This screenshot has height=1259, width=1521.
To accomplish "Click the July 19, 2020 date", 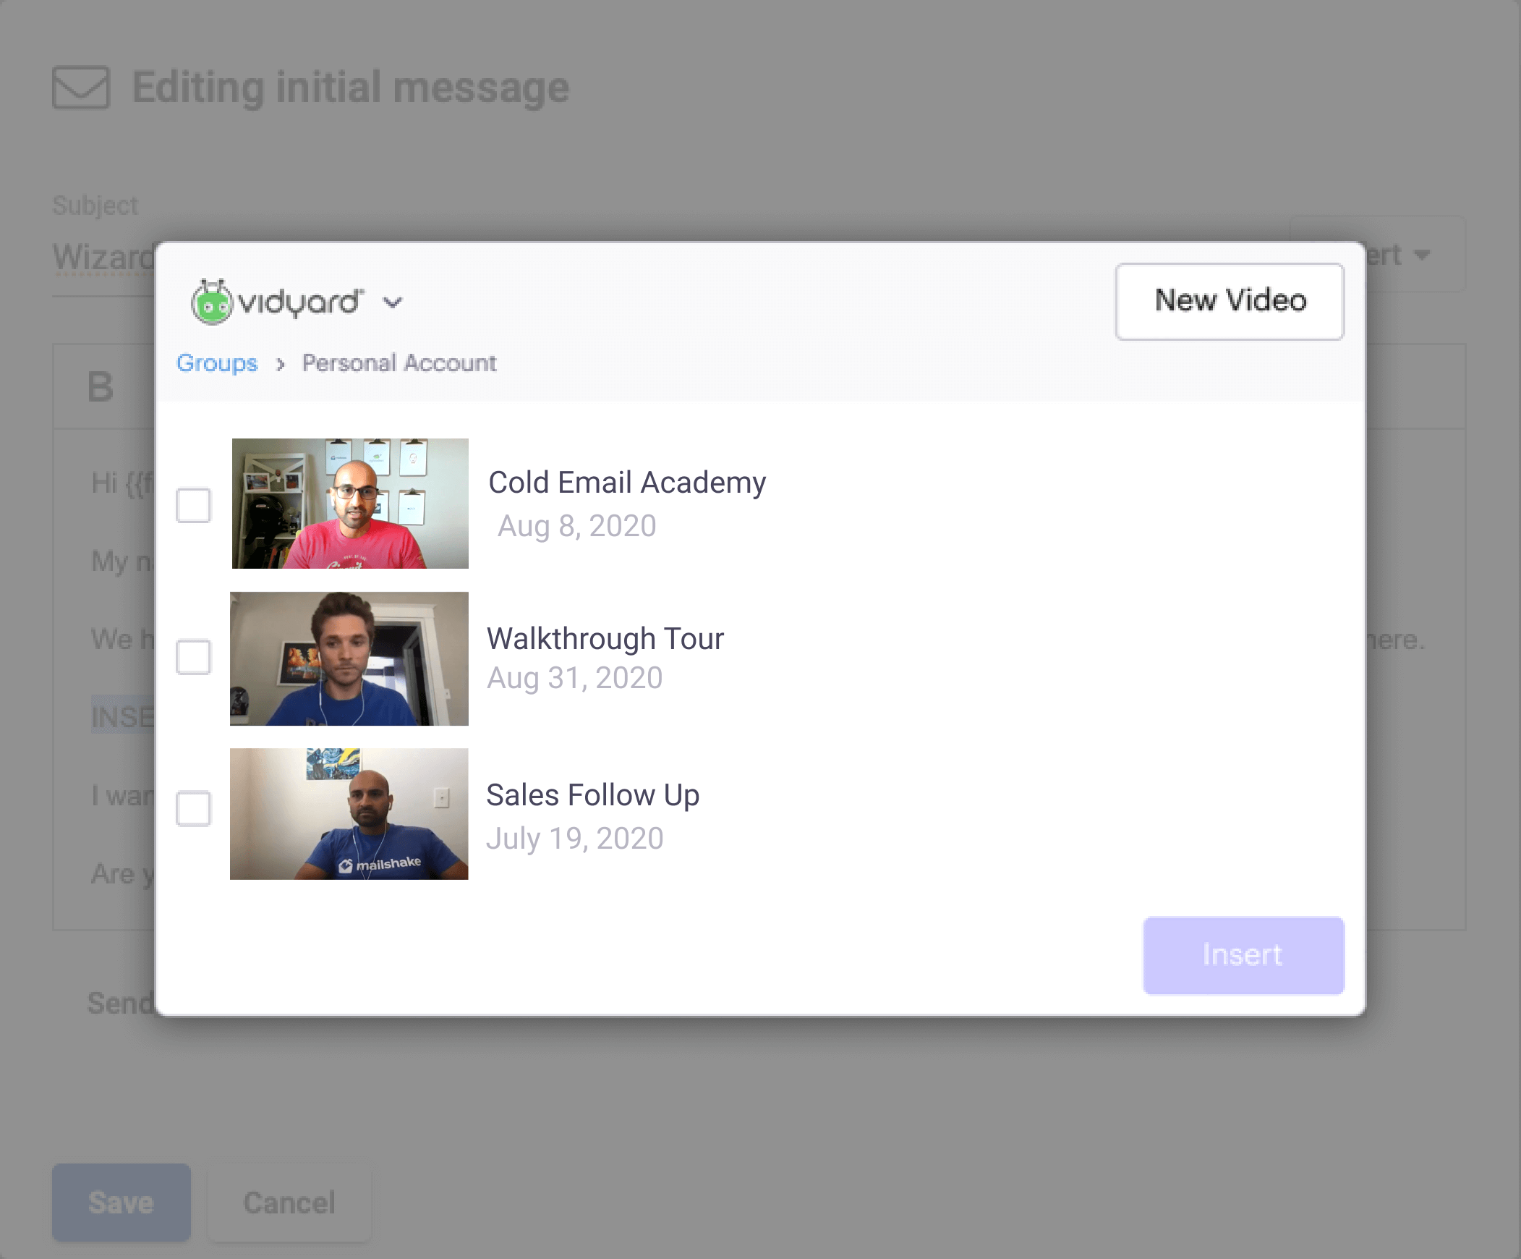I will pyautogui.click(x=575, y=839).
